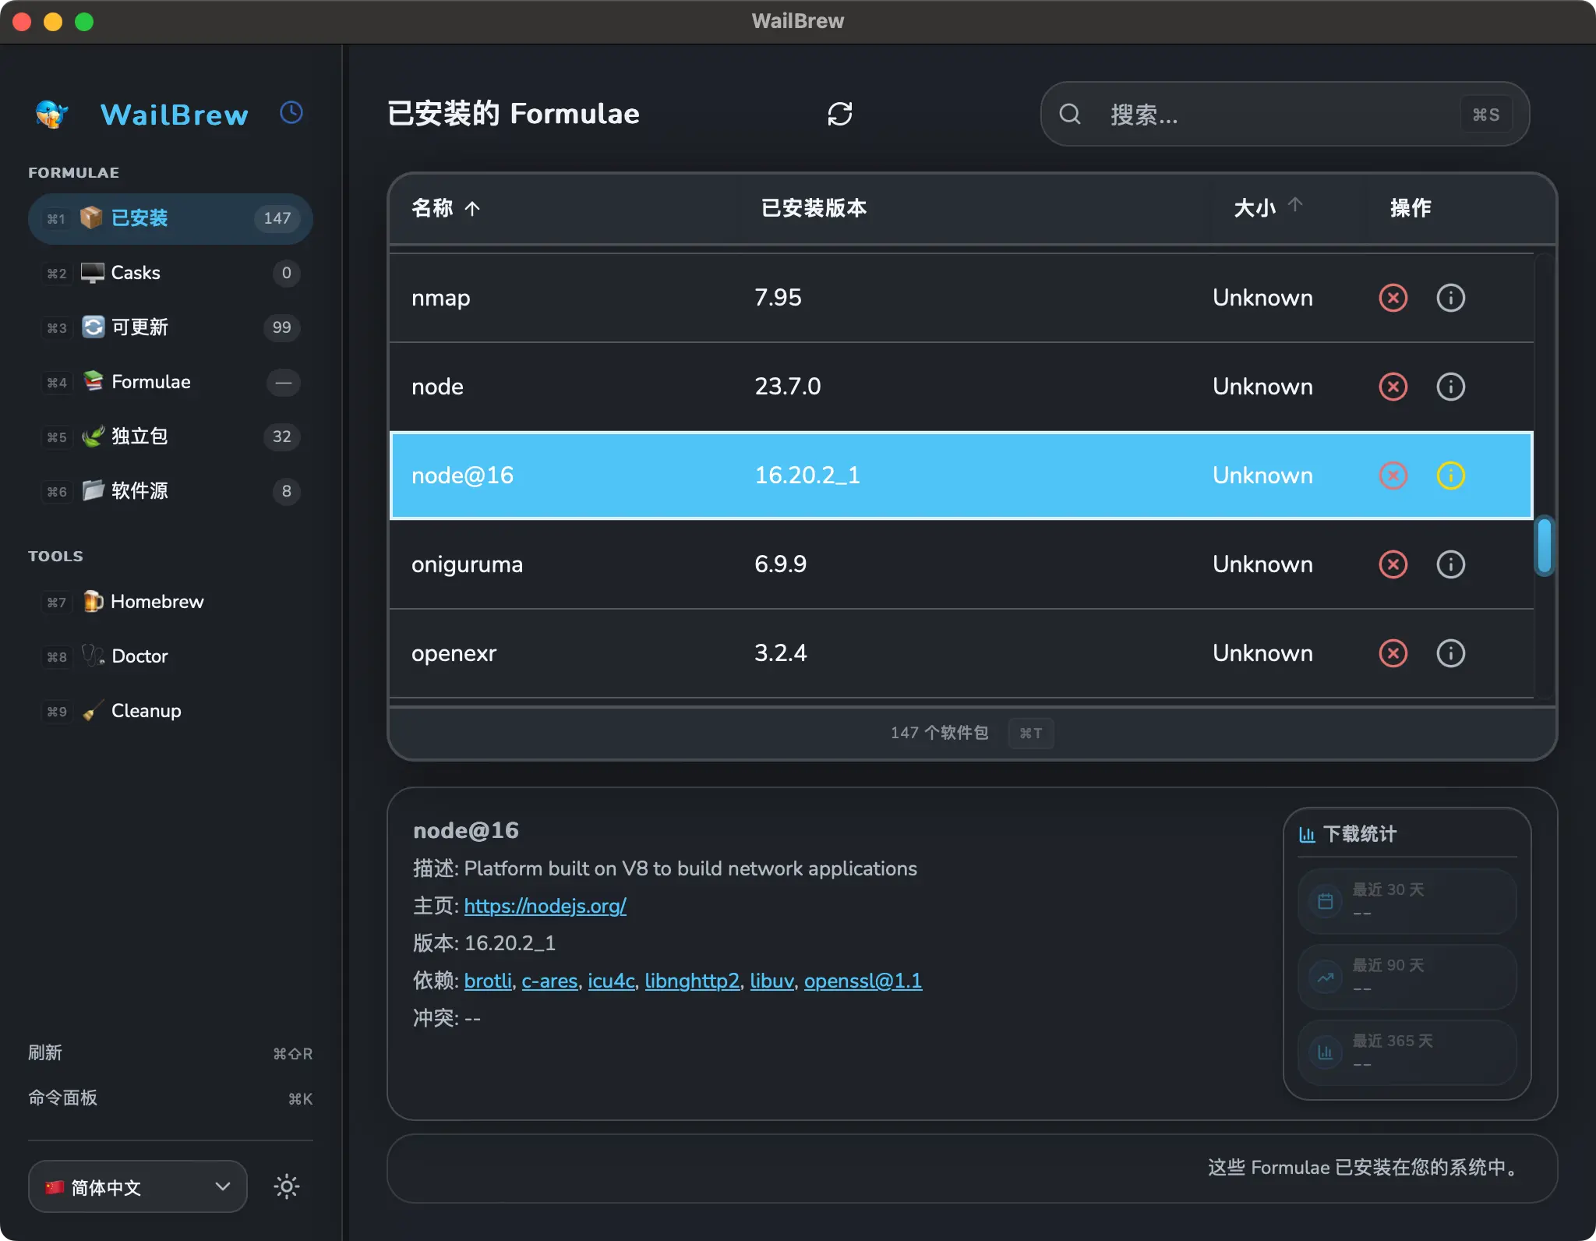The image size is (1596, 1241).
Task: Open the 软件源 repositories section
Action: click(171, 491)
